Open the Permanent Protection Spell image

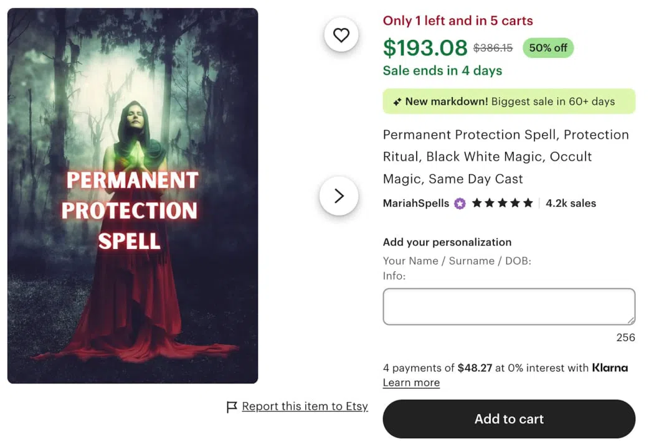[133, 195]
